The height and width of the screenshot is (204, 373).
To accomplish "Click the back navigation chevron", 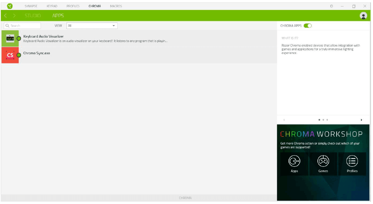I will 5,15.
